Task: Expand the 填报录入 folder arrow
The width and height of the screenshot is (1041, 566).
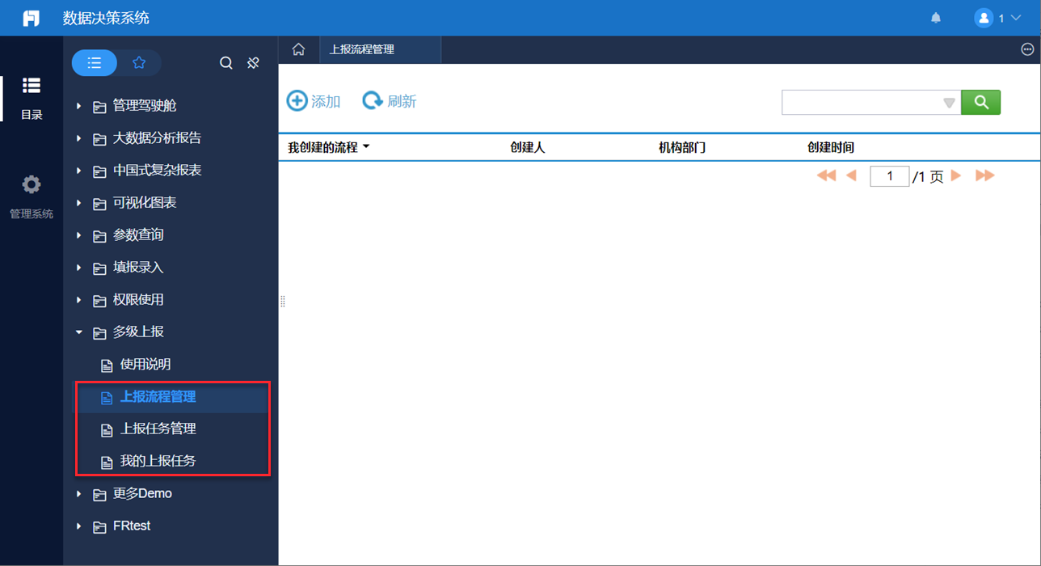Action: point(79,268)
